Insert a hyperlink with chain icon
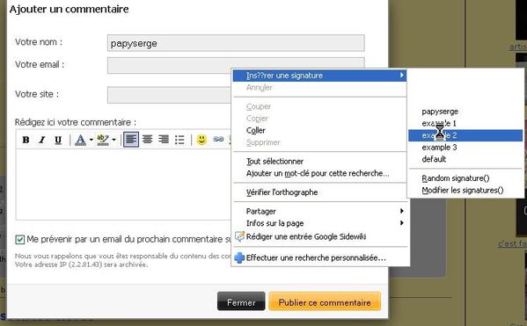The width and height of the screenshot is (527, 326). (x=218, y=140)
